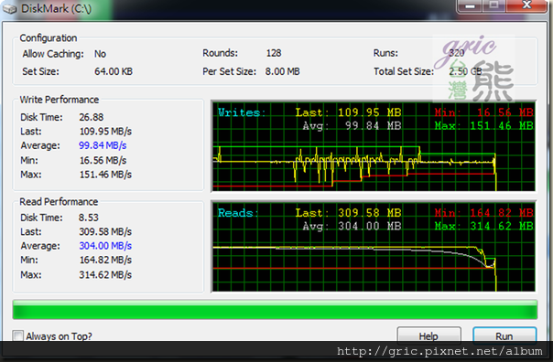The height and width of the screenshot is (362, 553).
Task: Click the Allow Caching value No
Action: point(100,54)
